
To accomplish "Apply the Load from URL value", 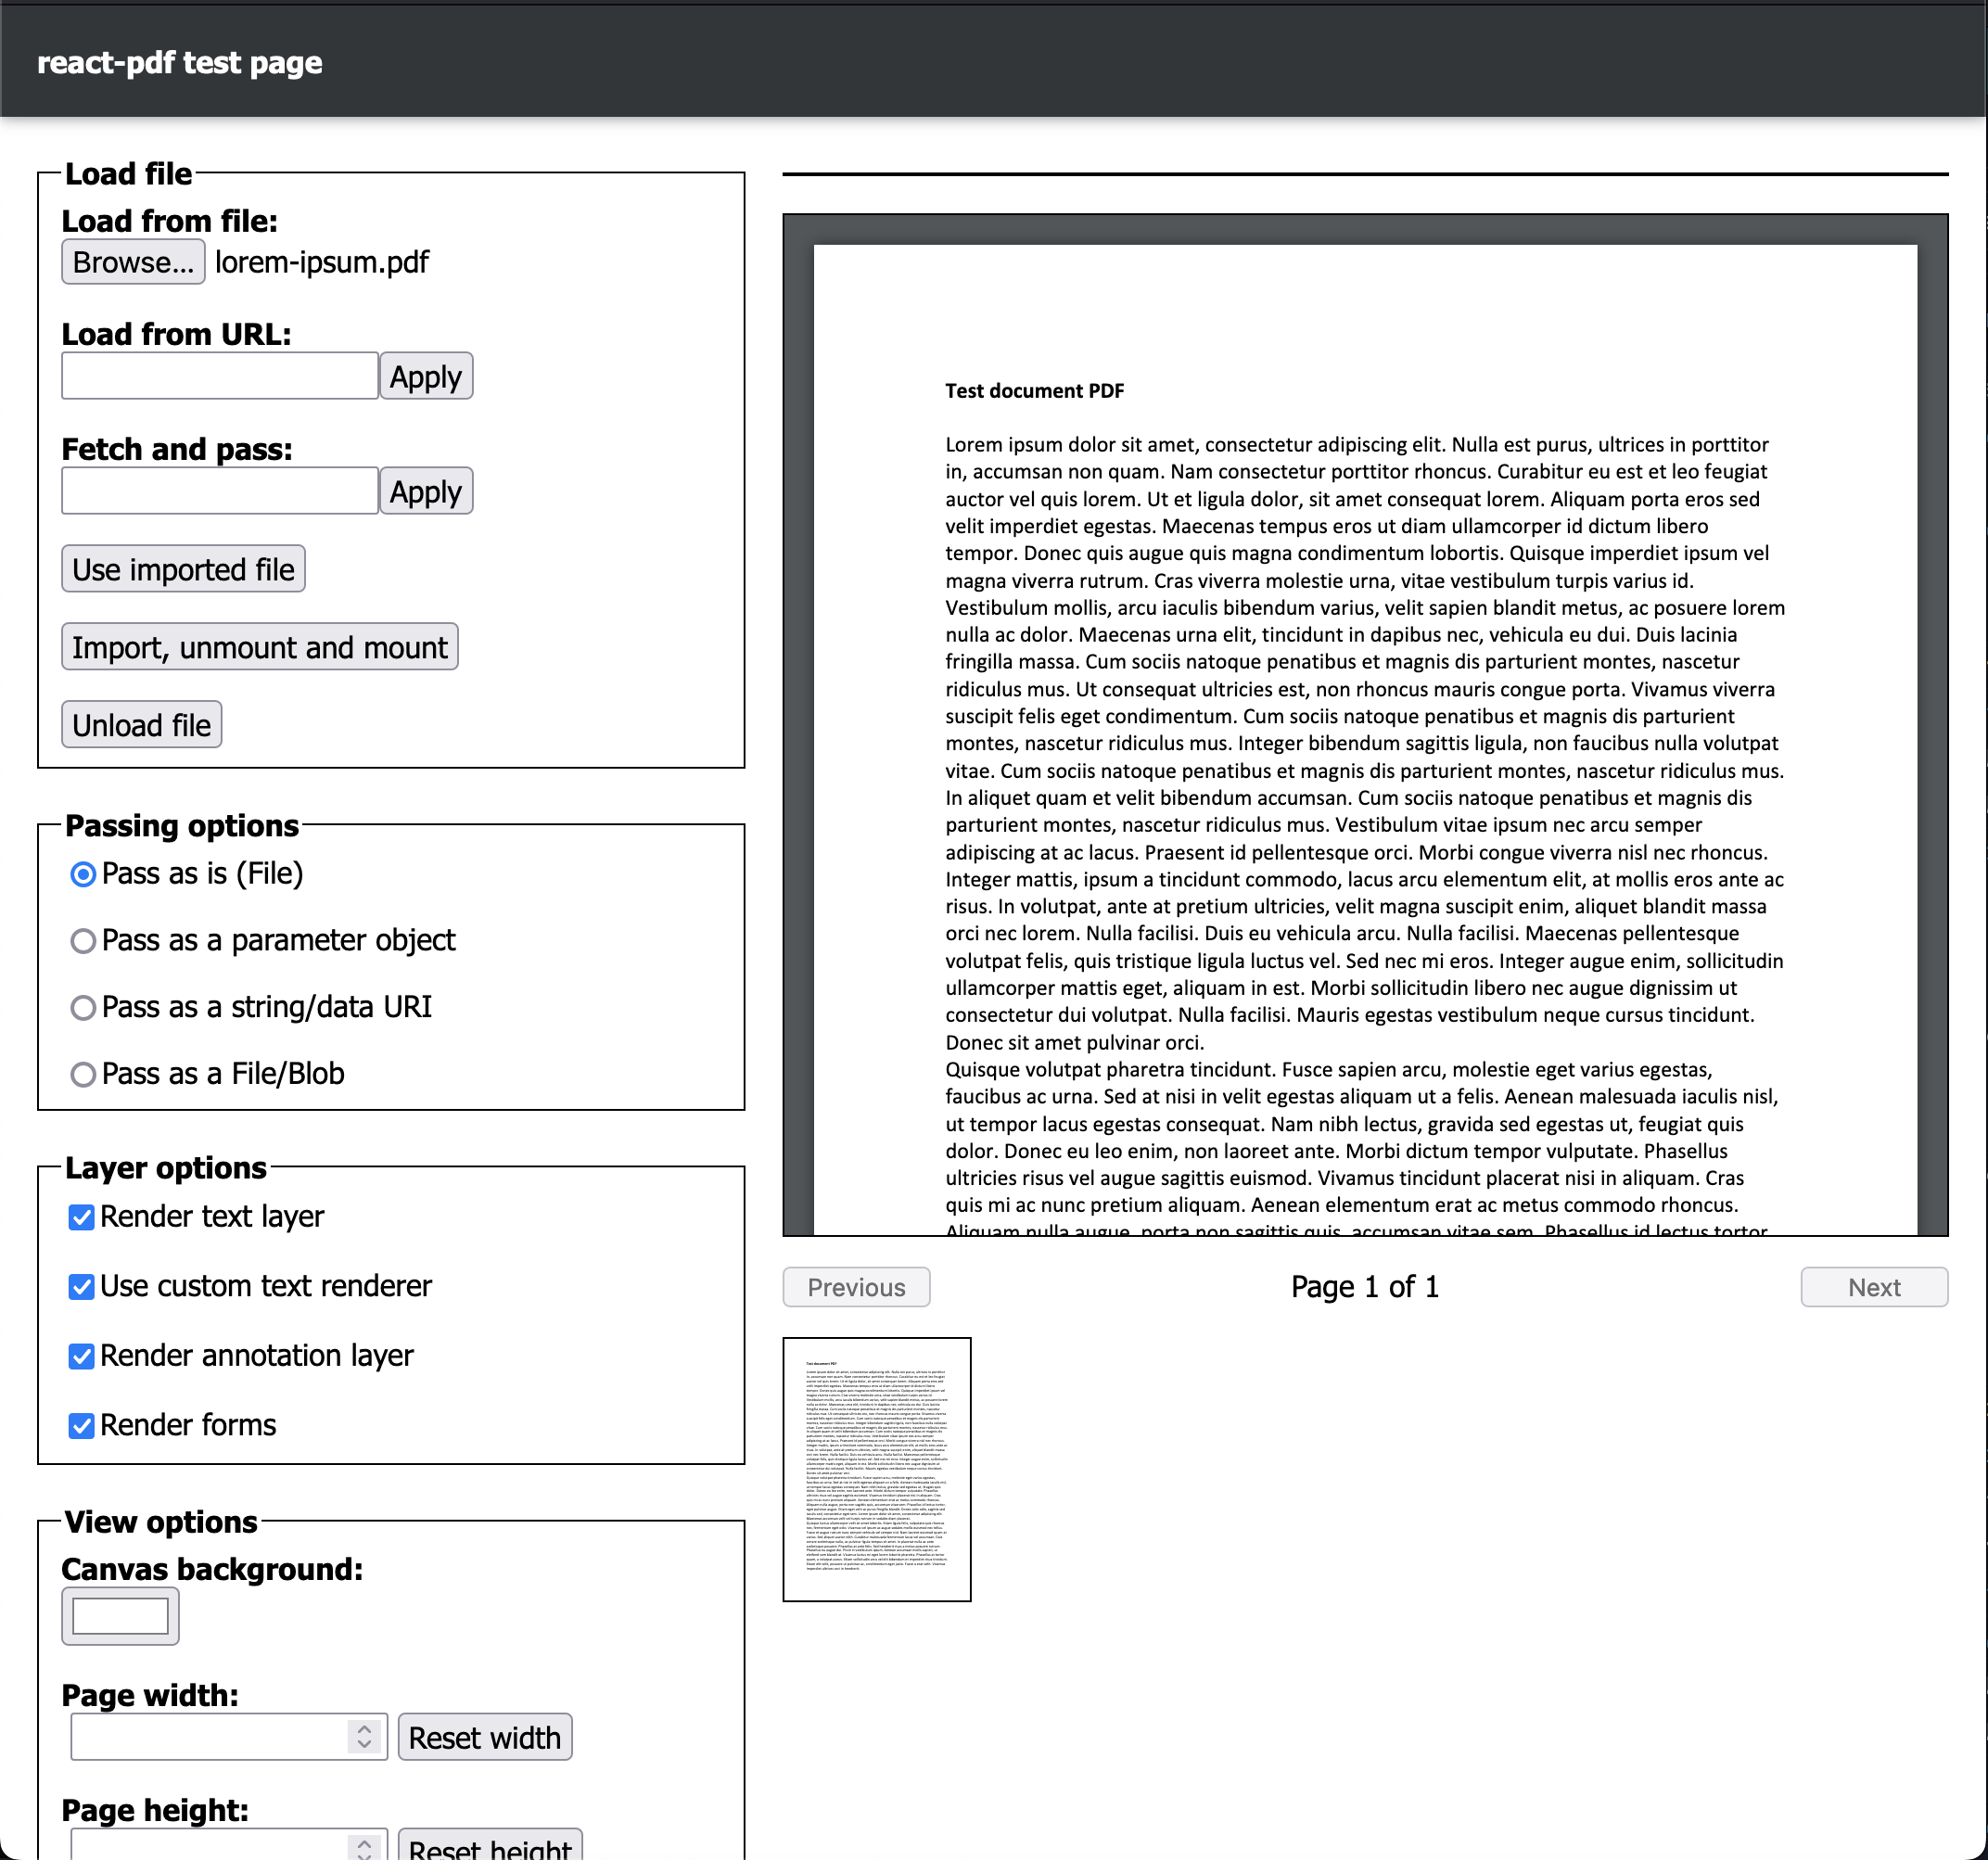I will [425, 376].
